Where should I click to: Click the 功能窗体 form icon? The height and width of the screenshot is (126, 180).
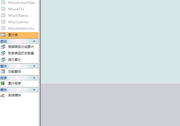3,71
